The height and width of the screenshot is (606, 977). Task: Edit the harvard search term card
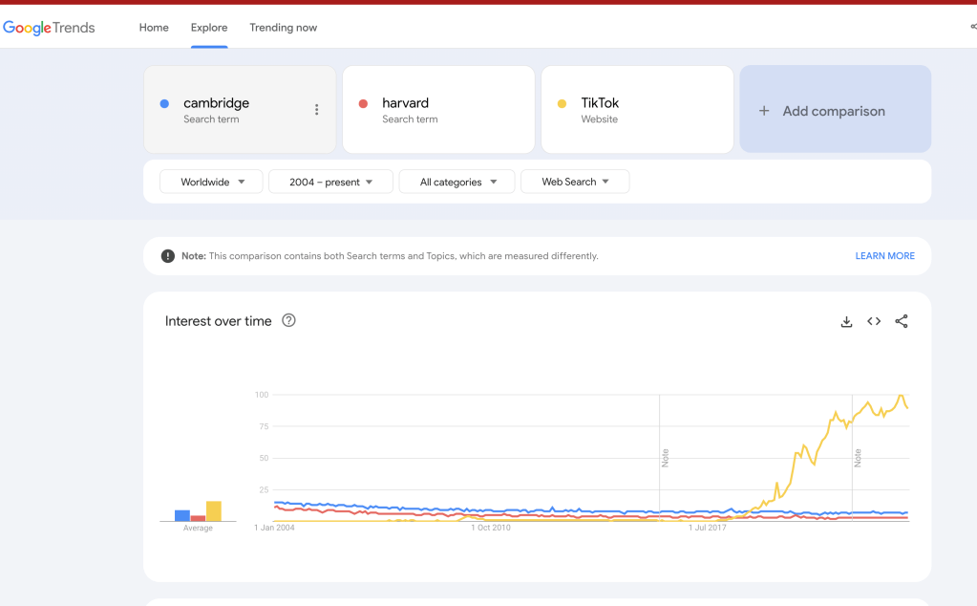pos(438,109)
